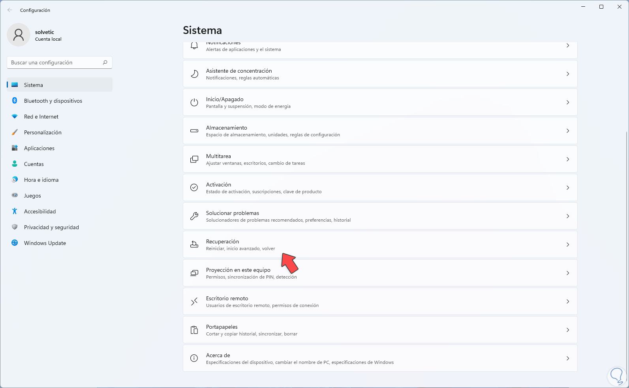This screenshot has width=629, height=388.
Task: Expand Asistente de concentración chevron
Action: tap(568, 74)
